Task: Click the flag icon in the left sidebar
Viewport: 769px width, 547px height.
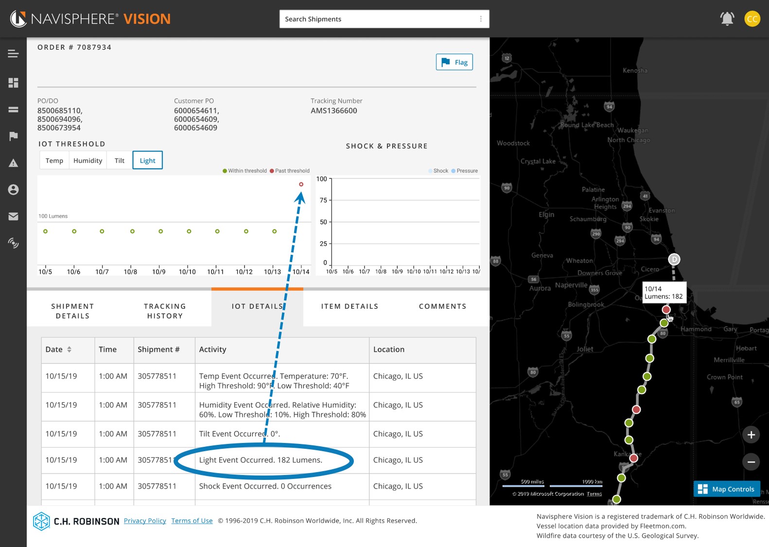Action: (13, 136)
